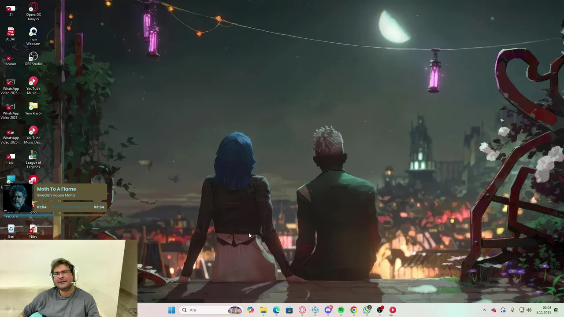Select the Nitro desktop shortcut

click(33, 231)
